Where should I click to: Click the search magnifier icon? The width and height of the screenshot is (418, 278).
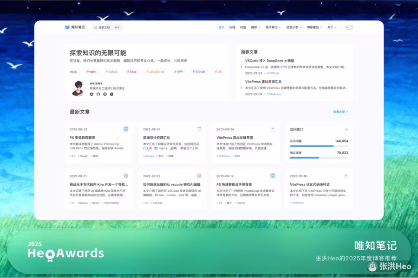point(95,27)
